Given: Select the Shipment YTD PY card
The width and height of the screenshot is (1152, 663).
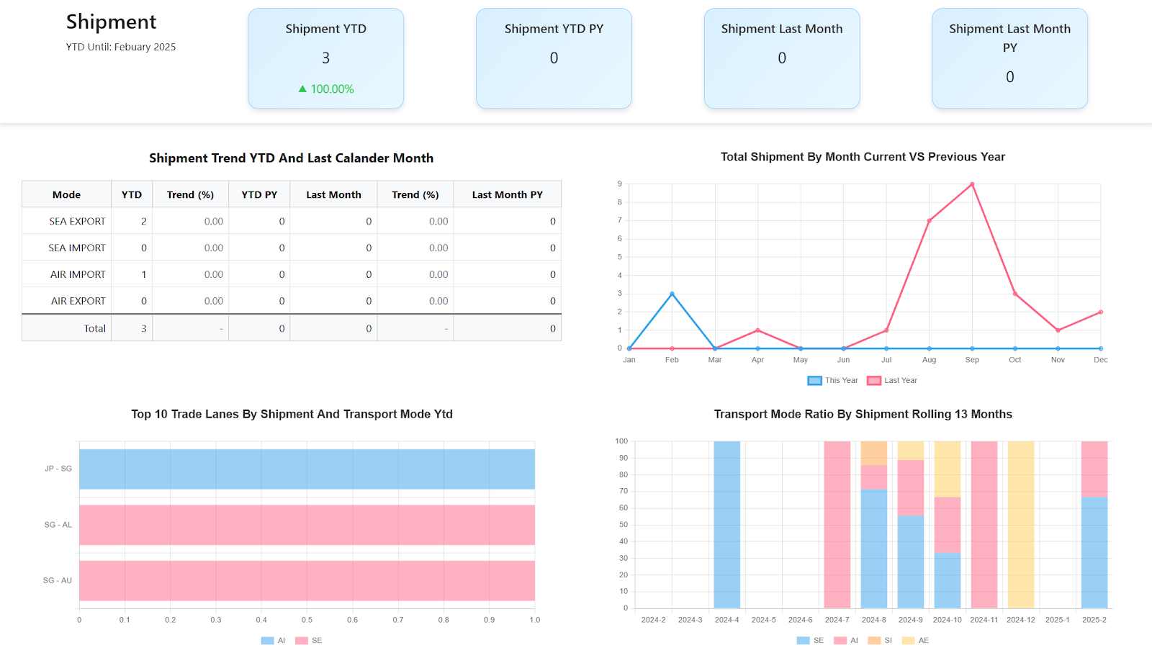Looking at the screenshot, I should (x=554, y=59).
